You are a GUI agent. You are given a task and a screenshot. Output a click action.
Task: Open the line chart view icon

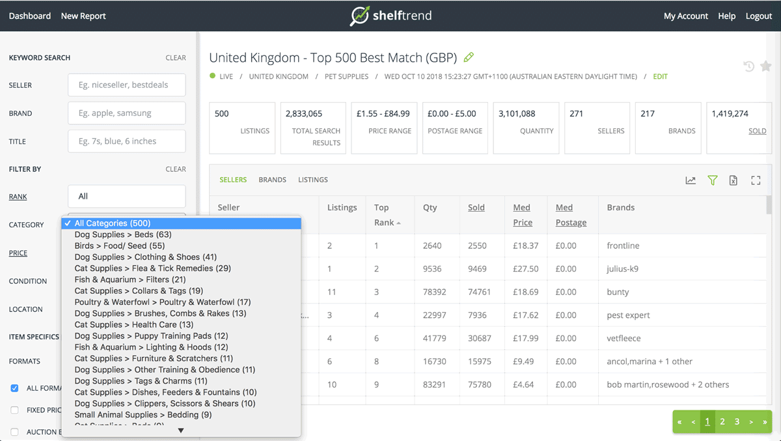coord(691,180)
